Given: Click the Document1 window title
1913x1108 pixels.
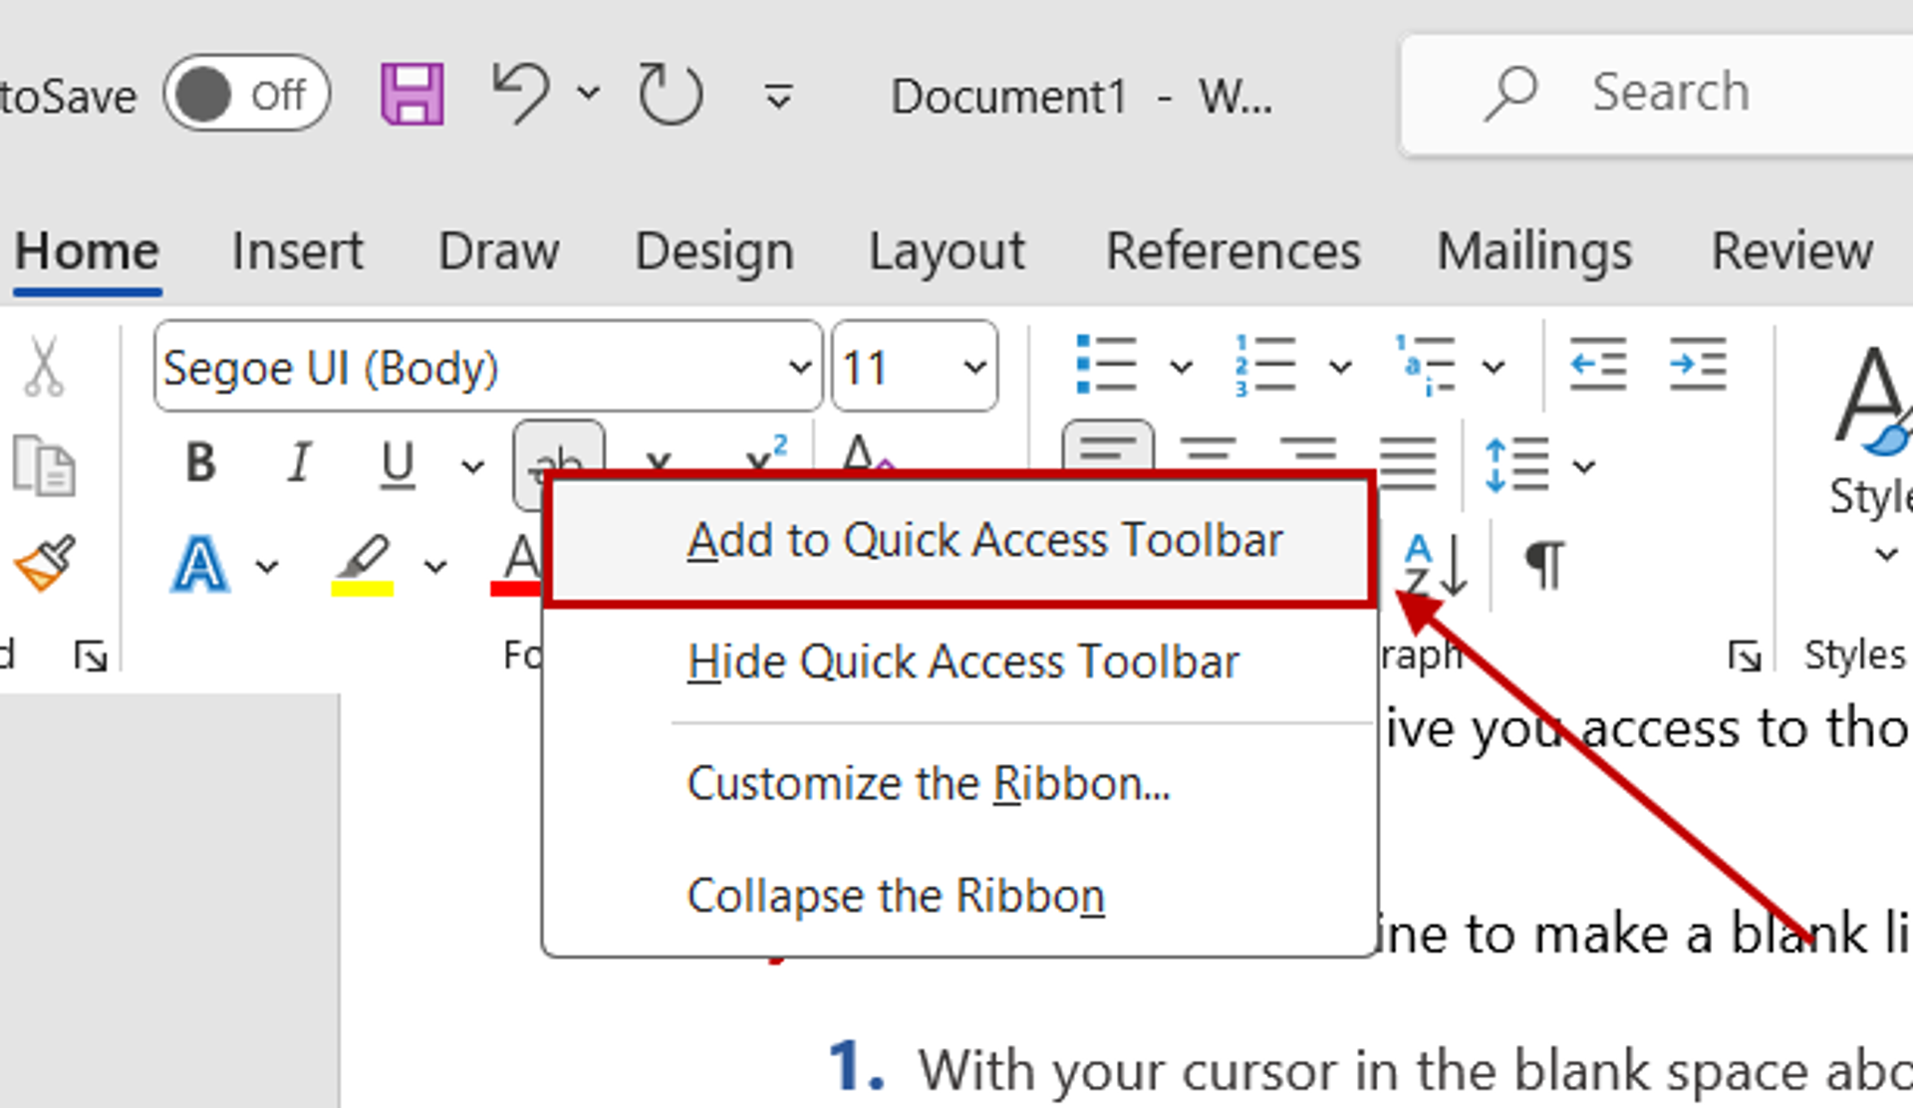Looking at the screenshot, I should pos(1081,97).
